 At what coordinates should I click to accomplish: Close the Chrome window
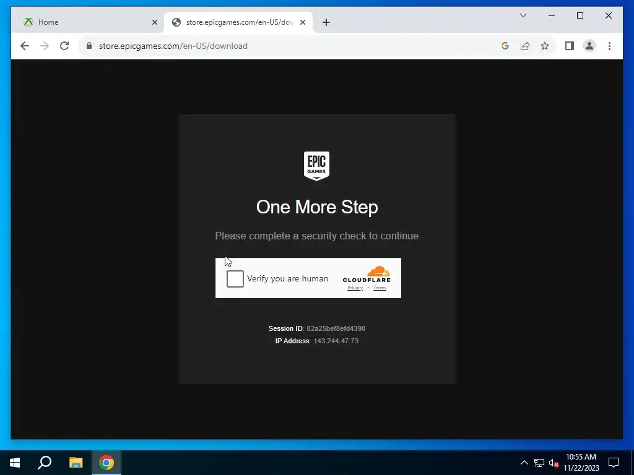click(609, 15)
